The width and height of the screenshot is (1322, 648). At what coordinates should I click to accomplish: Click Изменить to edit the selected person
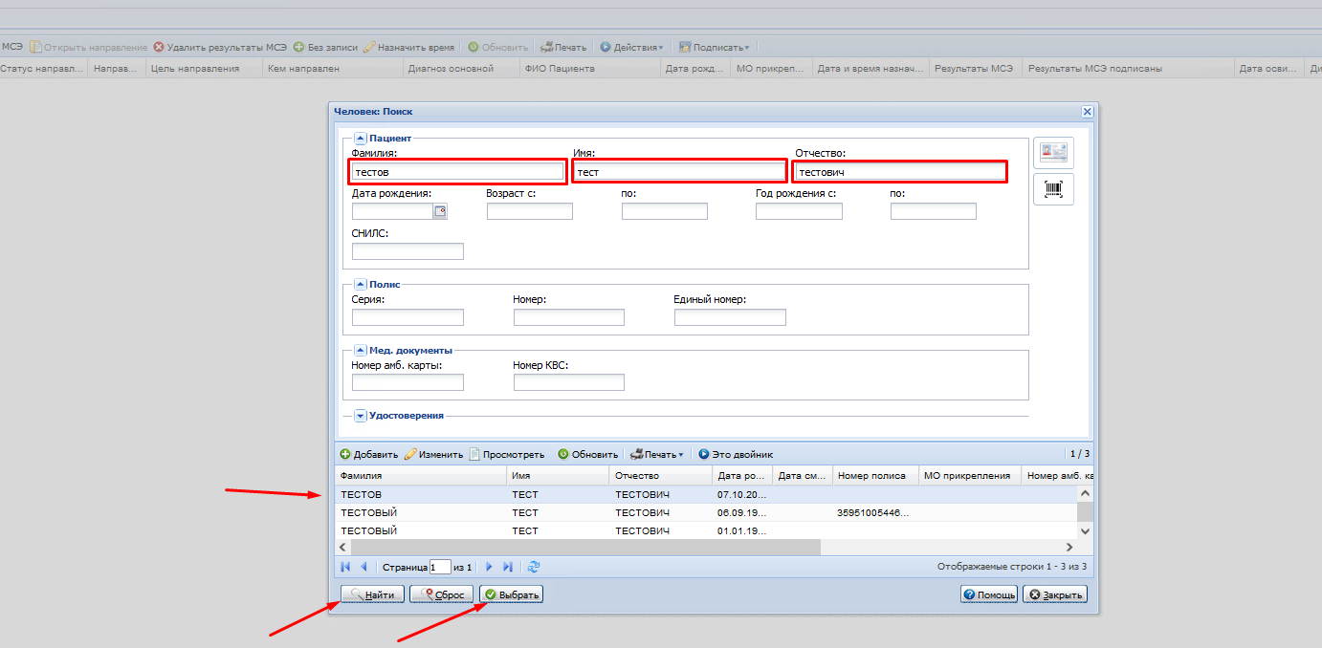pyautogui.click(x=433, y=455)
